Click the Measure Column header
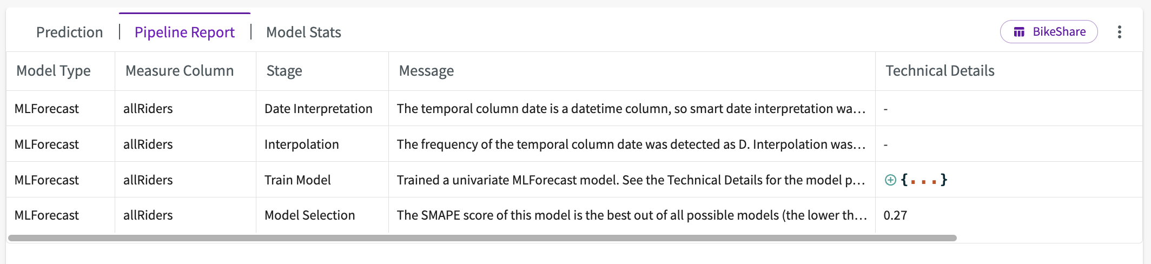This screenshot has width=1151, height=264. pos(180,71)
